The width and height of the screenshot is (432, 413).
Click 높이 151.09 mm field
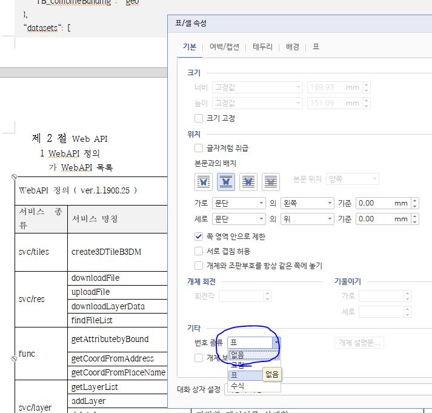pyautogui.click(x=335, y=103)
